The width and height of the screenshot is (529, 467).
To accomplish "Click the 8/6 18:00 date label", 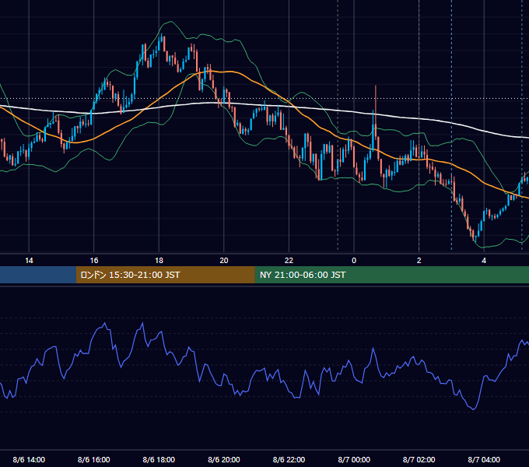I will [159, 459].
